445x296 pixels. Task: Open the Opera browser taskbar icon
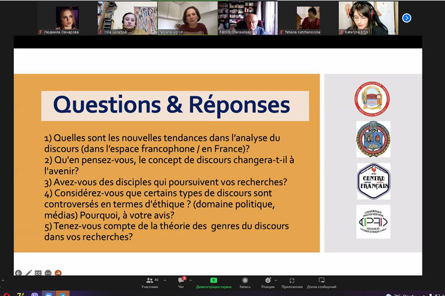click(6, 295)
